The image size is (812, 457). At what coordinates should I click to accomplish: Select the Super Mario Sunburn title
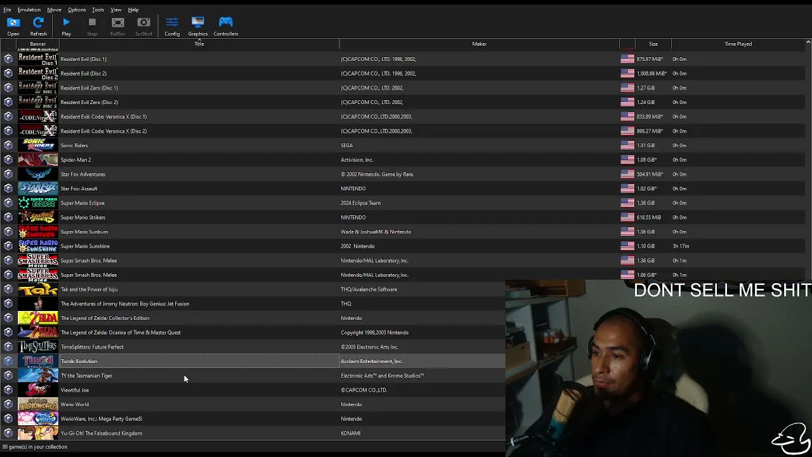pos(84,232)
